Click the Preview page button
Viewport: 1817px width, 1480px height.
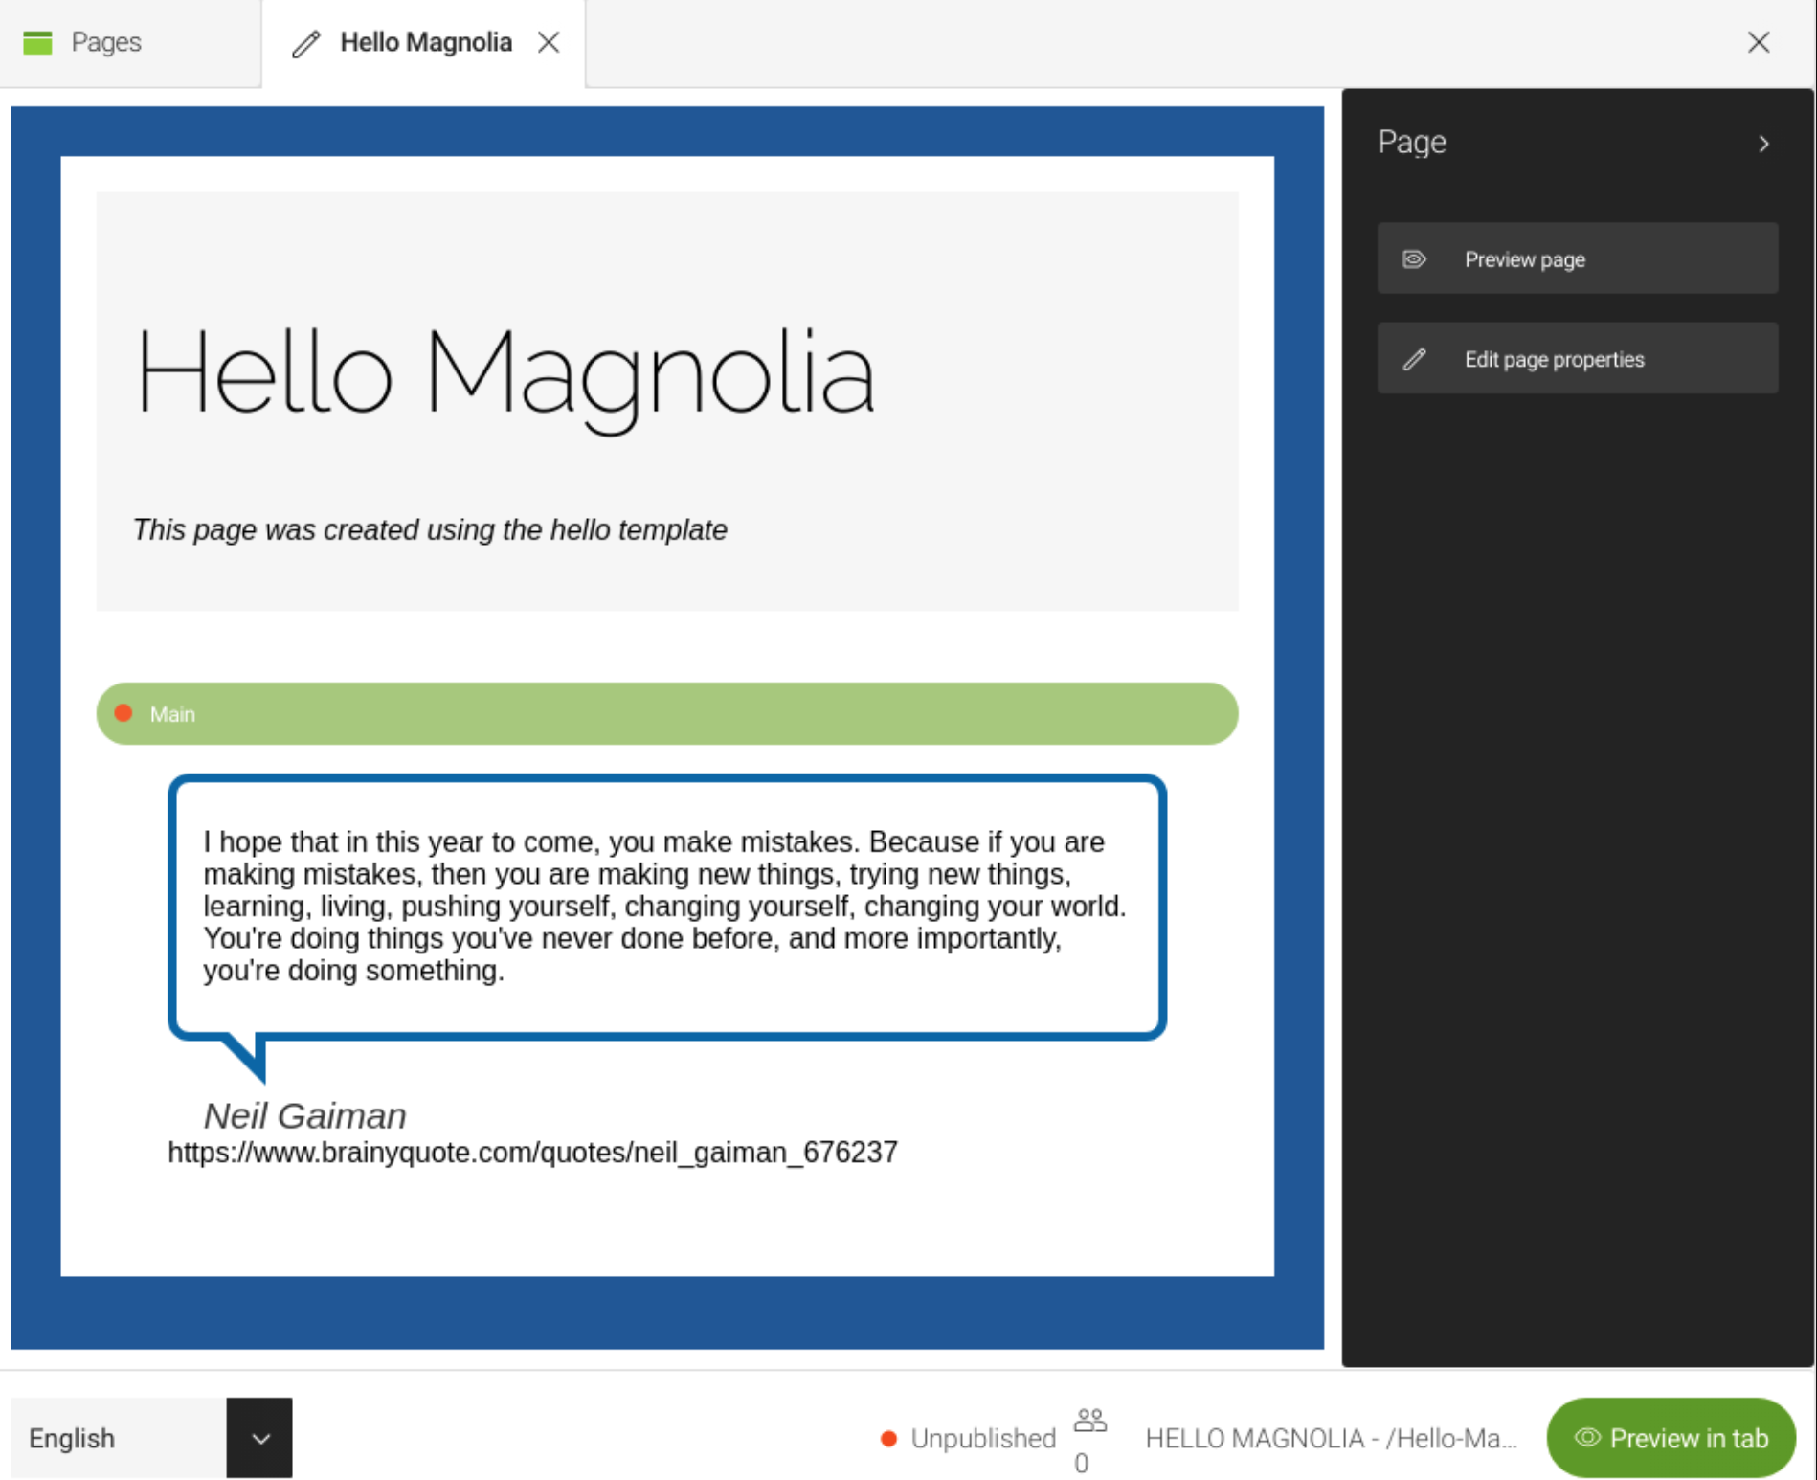[x=1578, y=258]
